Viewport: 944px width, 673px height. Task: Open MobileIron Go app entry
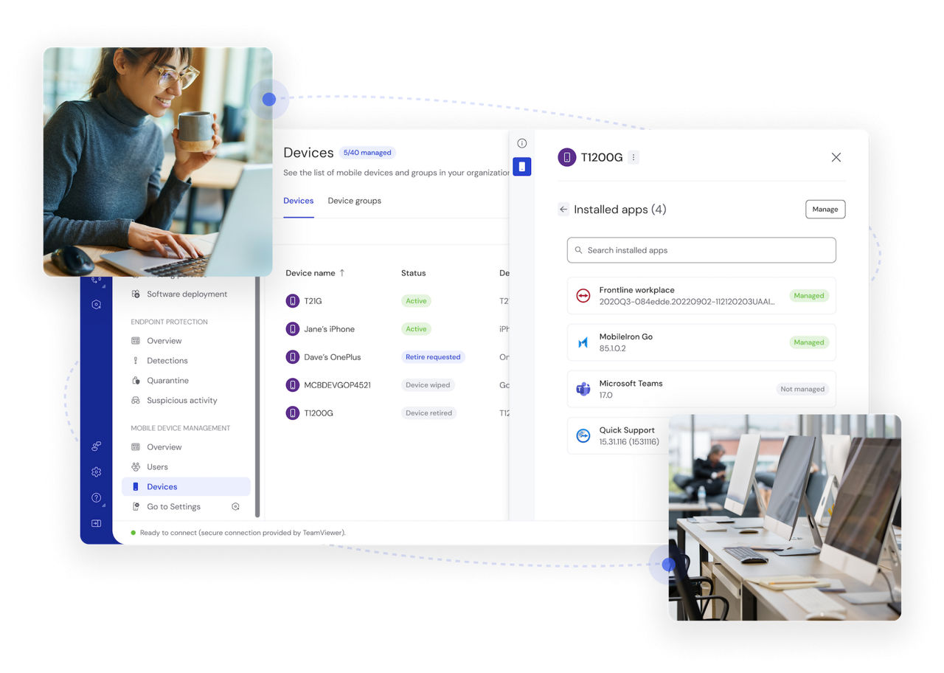point(701,342)
